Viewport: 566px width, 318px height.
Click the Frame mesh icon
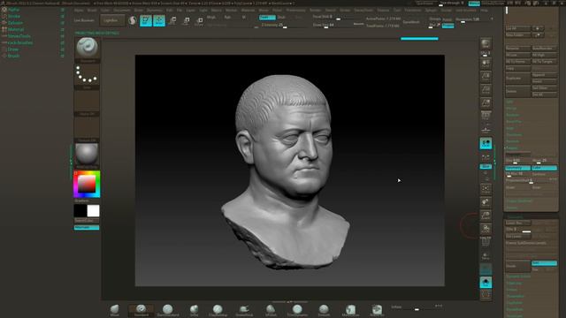tap(486, 188)
